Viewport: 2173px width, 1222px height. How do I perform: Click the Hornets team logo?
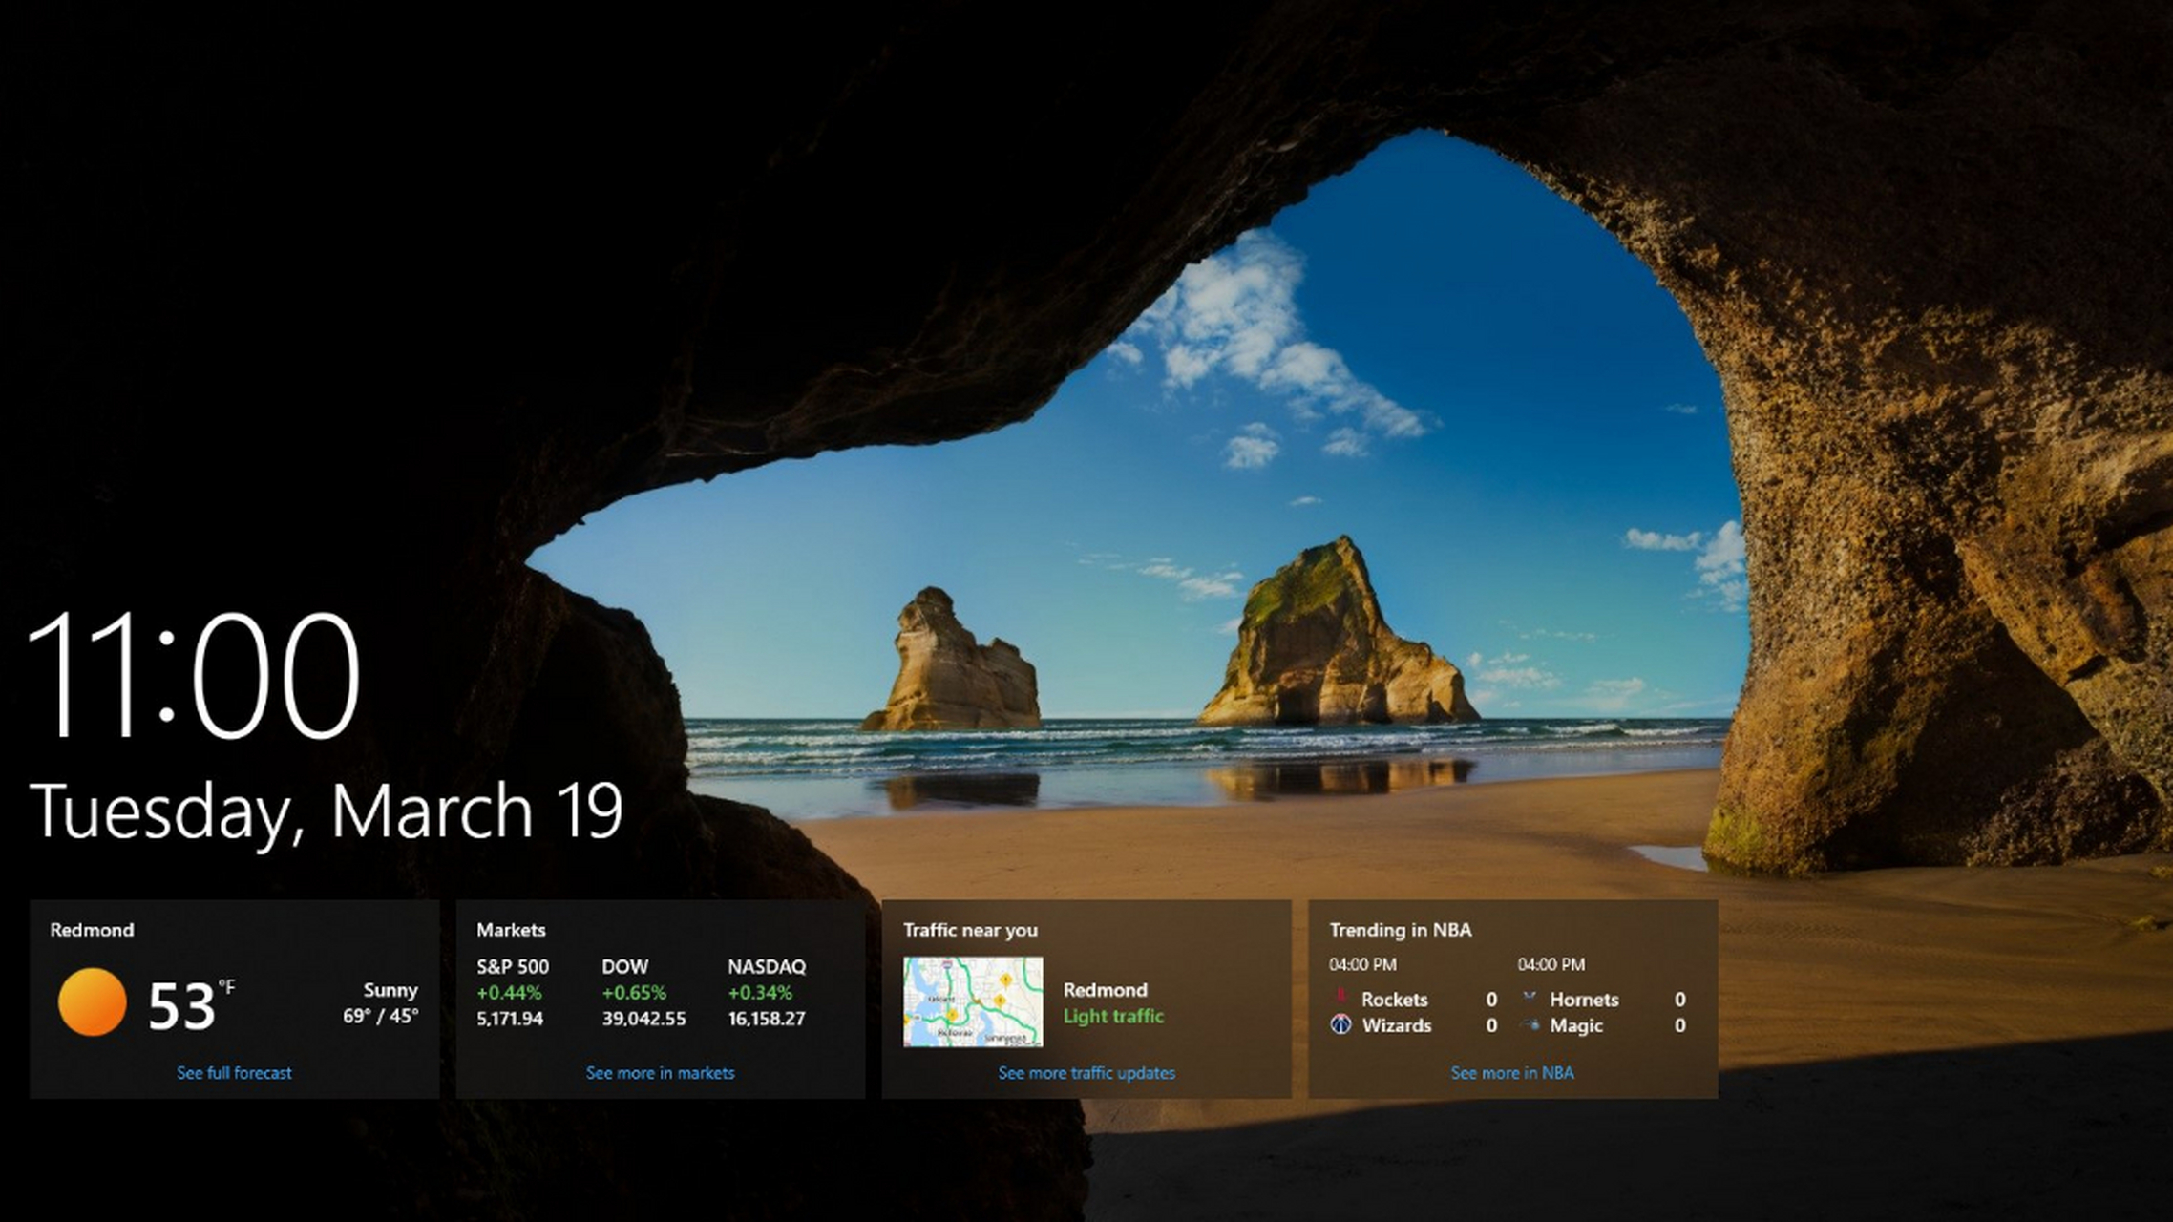tap(1530, 998)
